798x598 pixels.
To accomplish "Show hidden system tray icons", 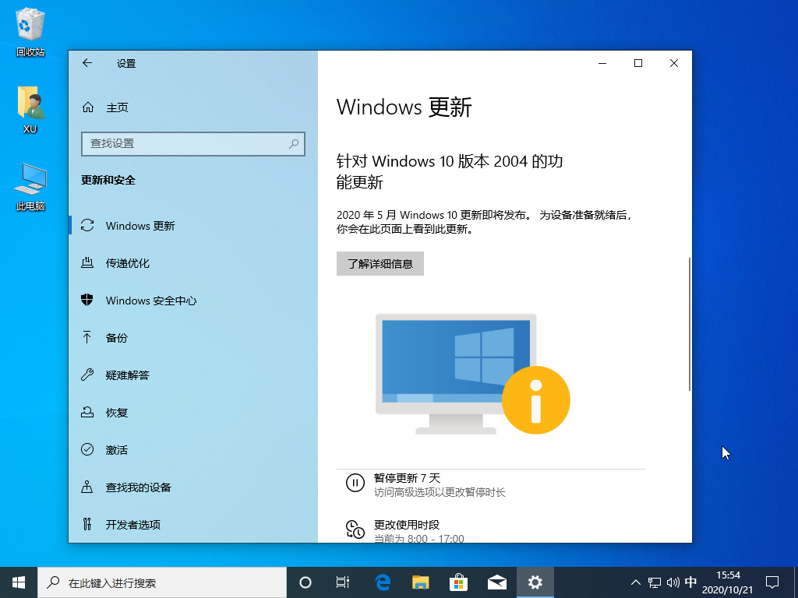I will (x=634, y=582).
